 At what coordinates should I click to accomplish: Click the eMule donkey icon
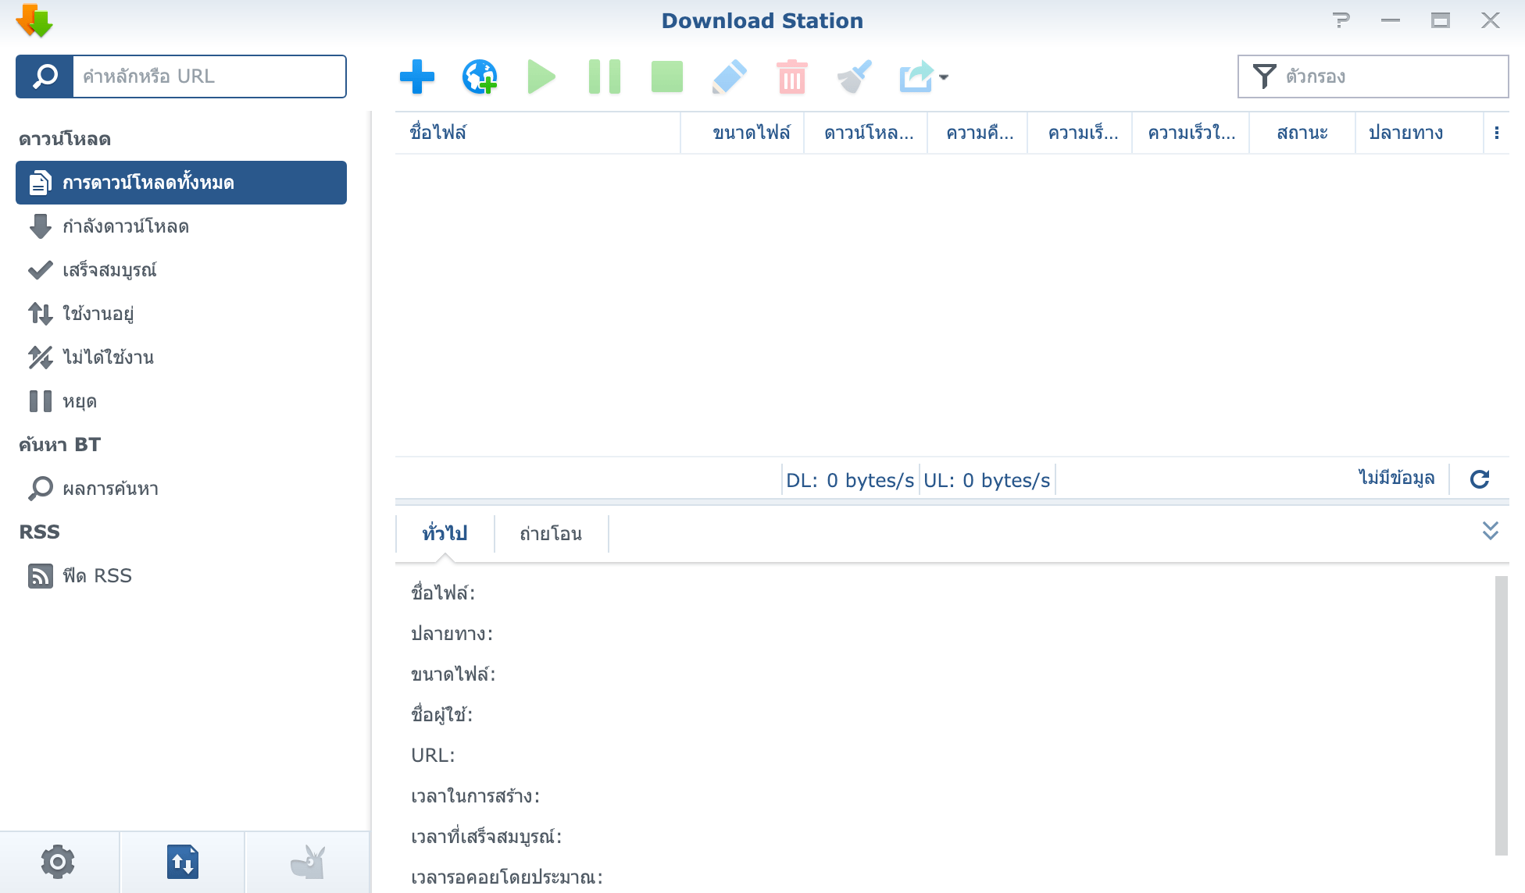tap(308, 862)
